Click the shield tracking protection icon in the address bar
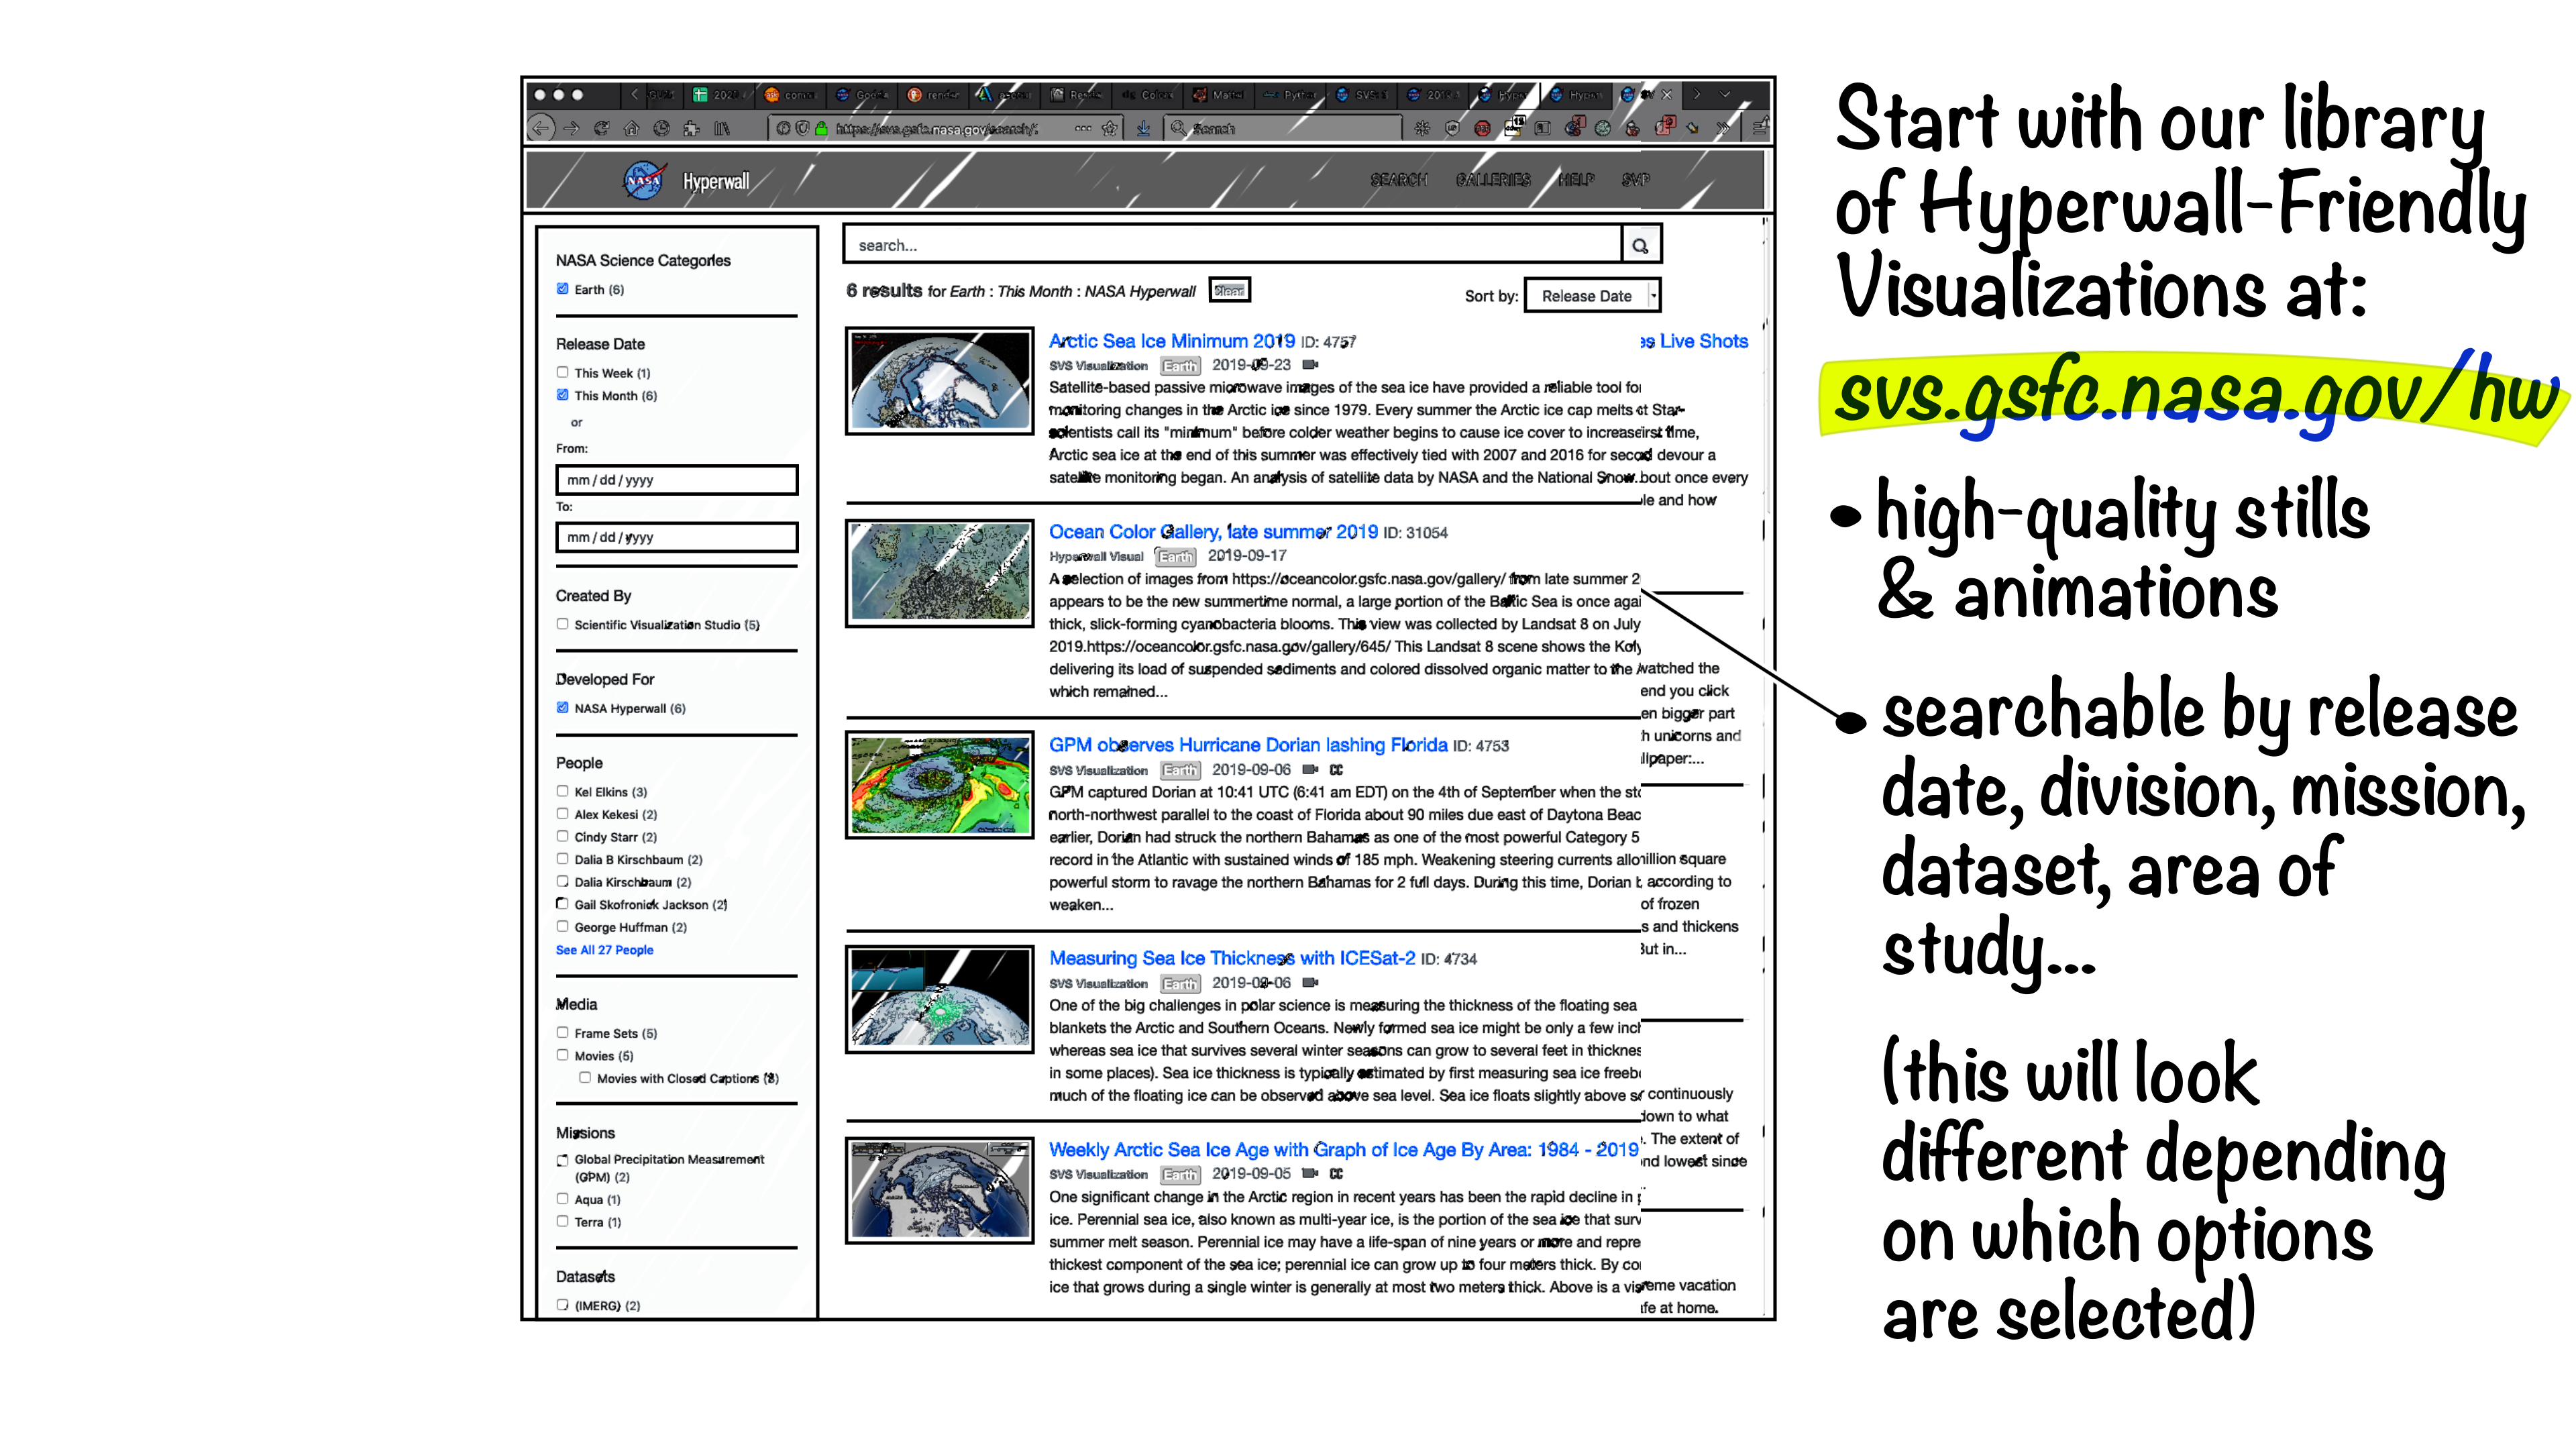This screenshot has height=1449, width=2576. point(802,128)
